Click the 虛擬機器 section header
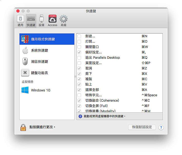 (27, 82)
